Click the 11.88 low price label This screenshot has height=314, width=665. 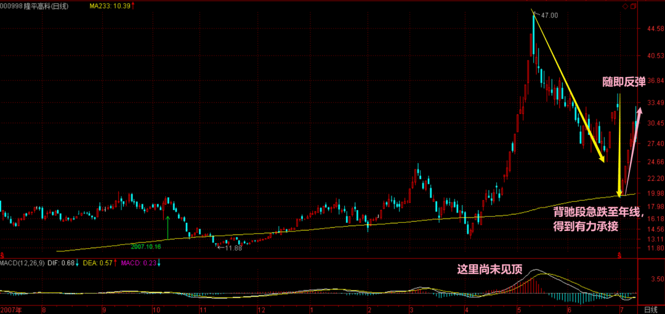click(233, 248)
